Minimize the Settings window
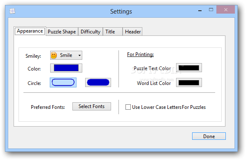 point(200,11)
